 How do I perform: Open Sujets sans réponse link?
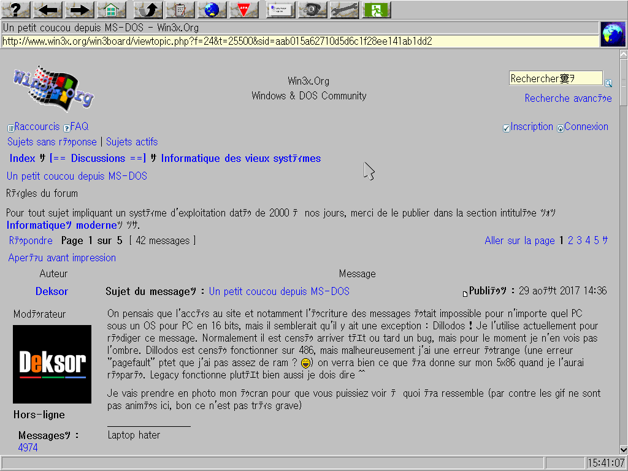[52, 142]
